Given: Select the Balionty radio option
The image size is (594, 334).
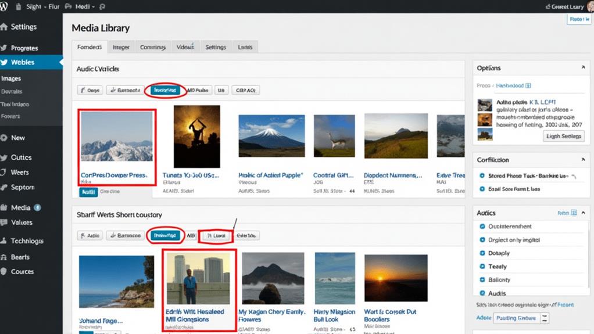Looking at the screenshot, I should click(x=482, y=280).
